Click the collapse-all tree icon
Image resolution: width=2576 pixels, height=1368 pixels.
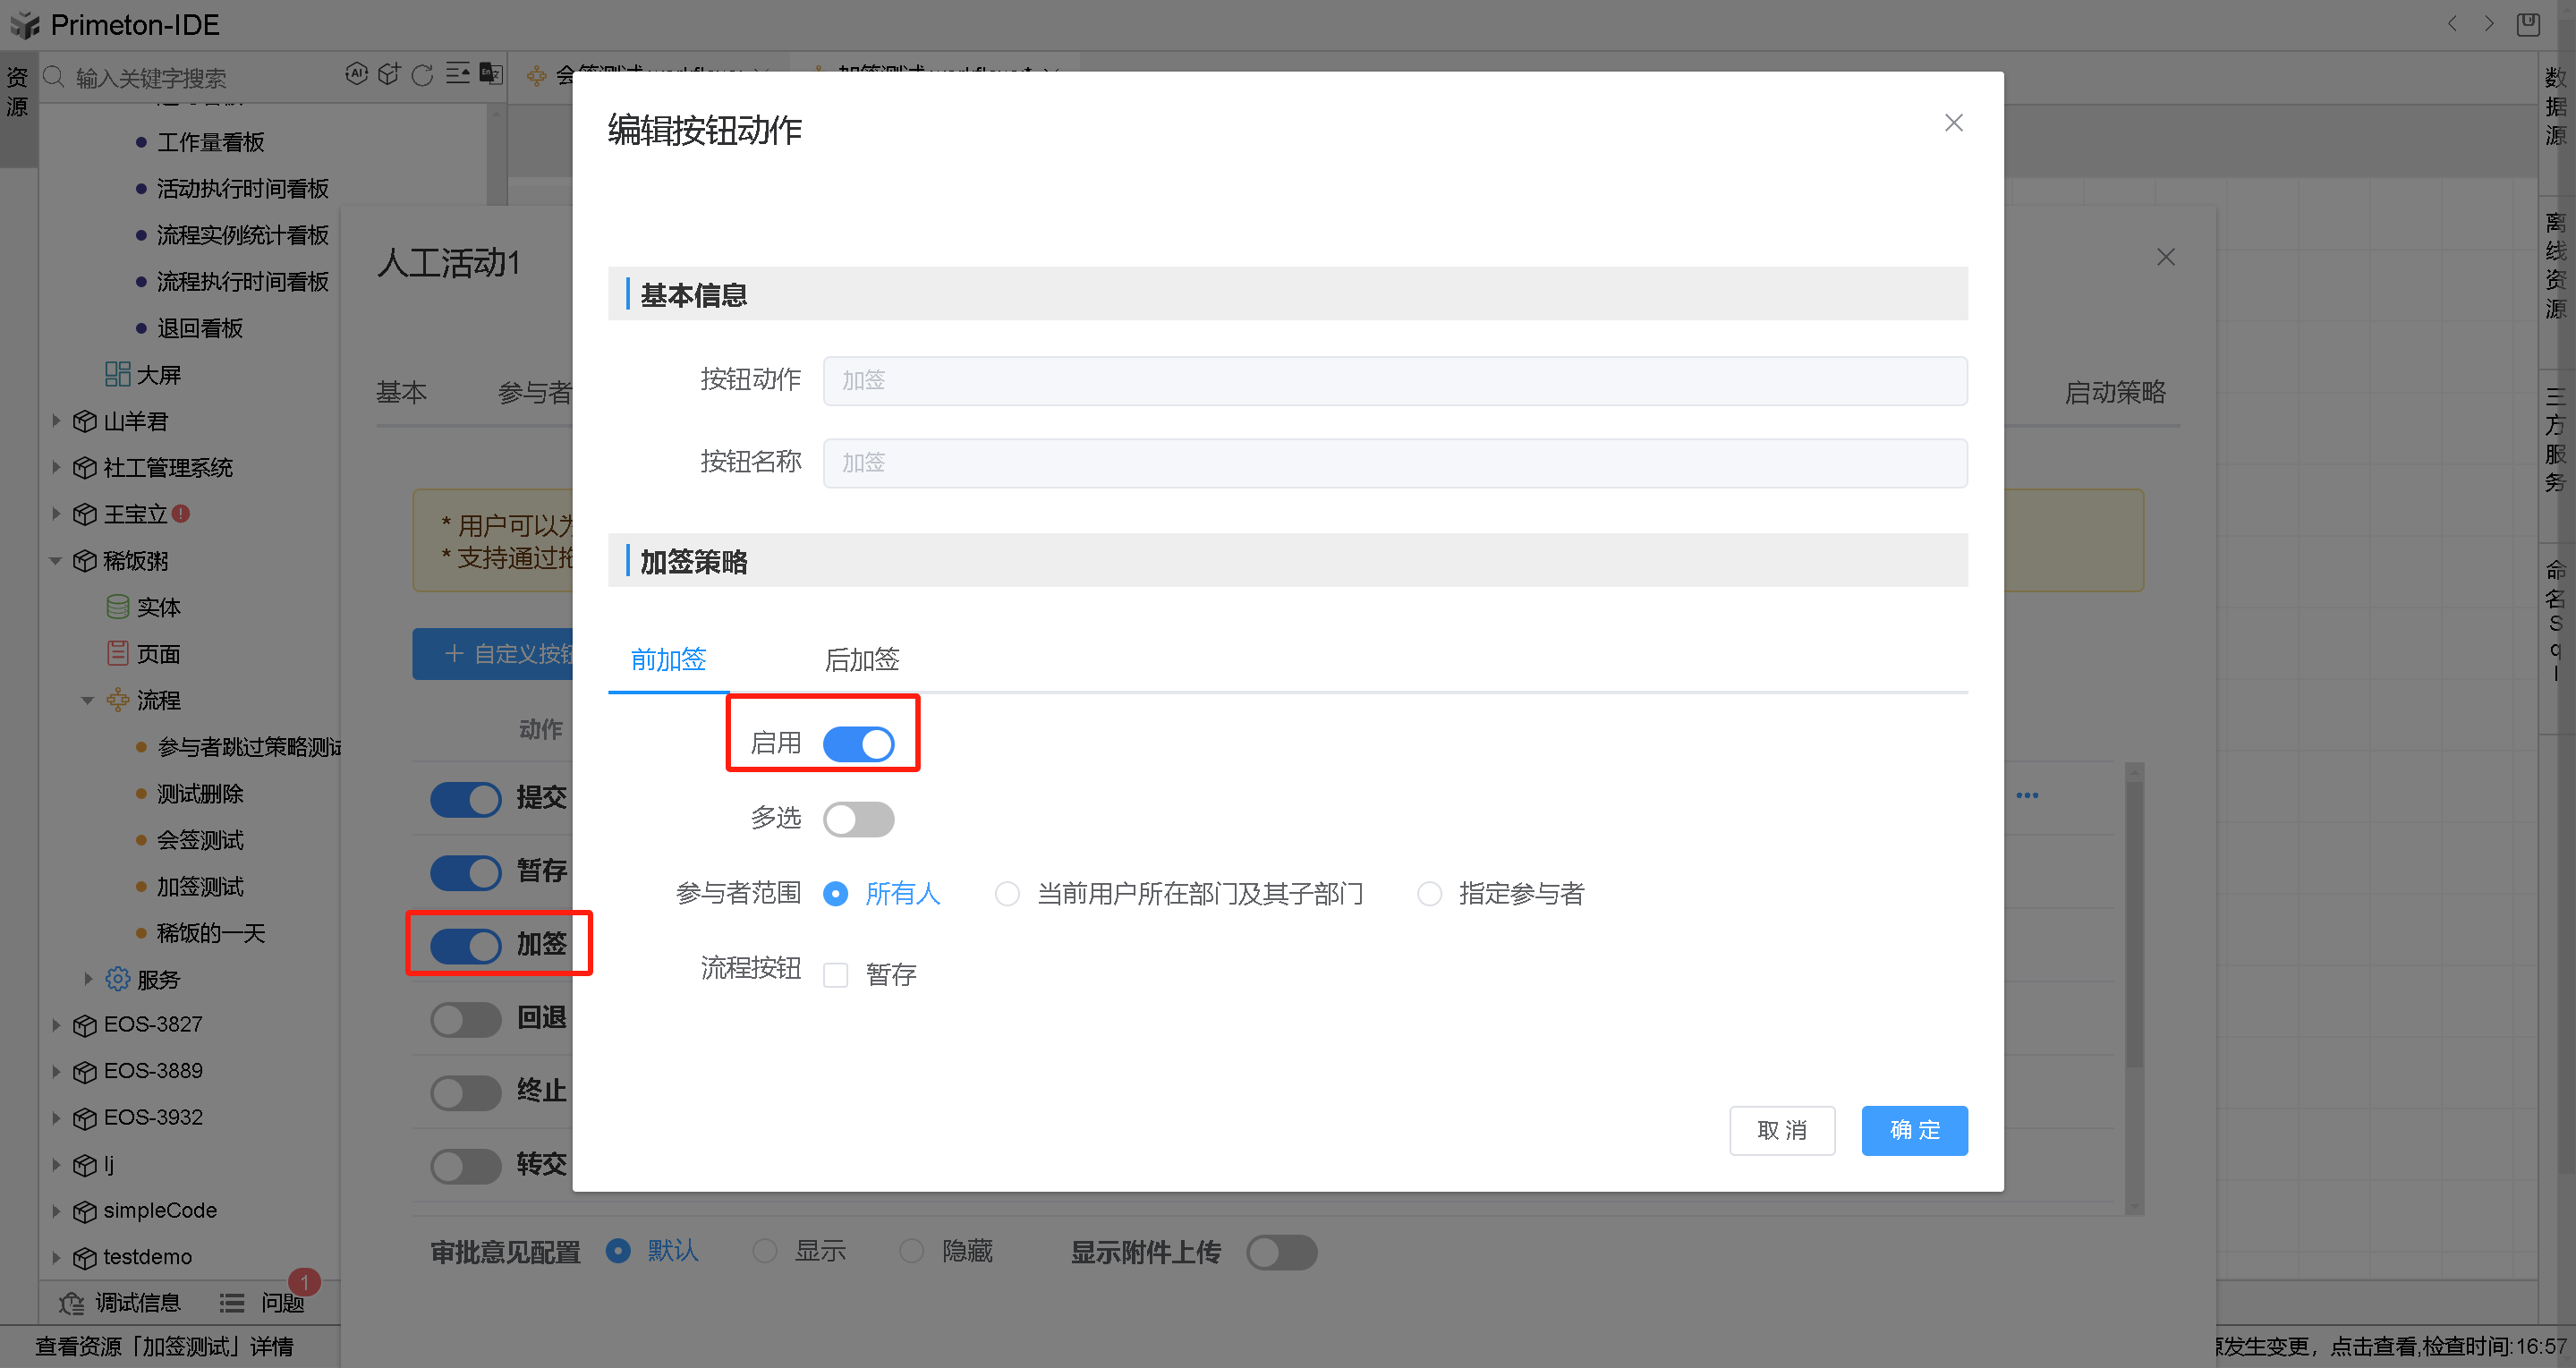(x=457, y=74)
